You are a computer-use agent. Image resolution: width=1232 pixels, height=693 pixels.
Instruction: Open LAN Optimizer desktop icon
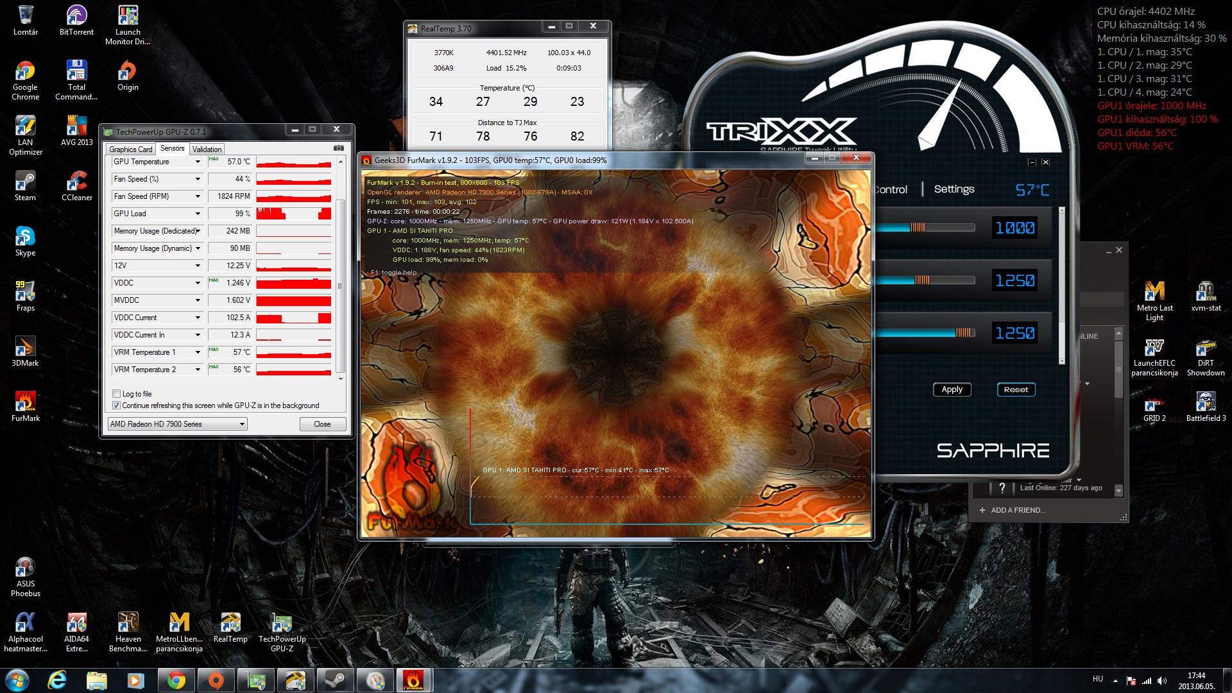click(x=26, y=135)
